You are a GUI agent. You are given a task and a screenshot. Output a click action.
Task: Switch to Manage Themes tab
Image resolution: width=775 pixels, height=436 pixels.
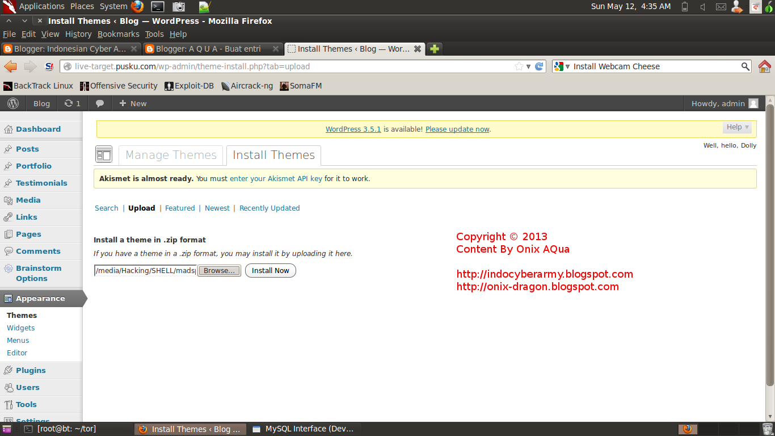(x=171, y=155)
